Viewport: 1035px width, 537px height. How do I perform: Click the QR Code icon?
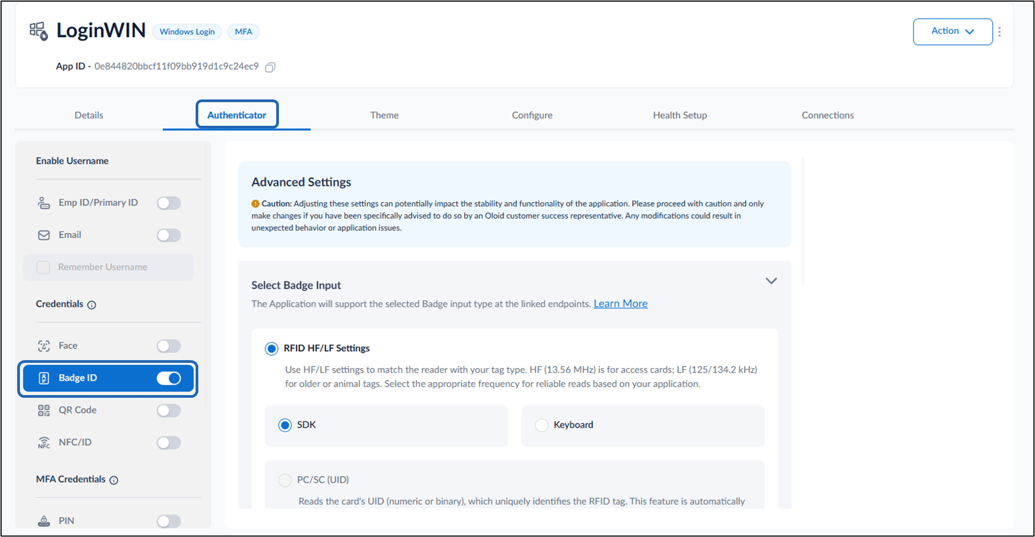(x=44, y=411)
